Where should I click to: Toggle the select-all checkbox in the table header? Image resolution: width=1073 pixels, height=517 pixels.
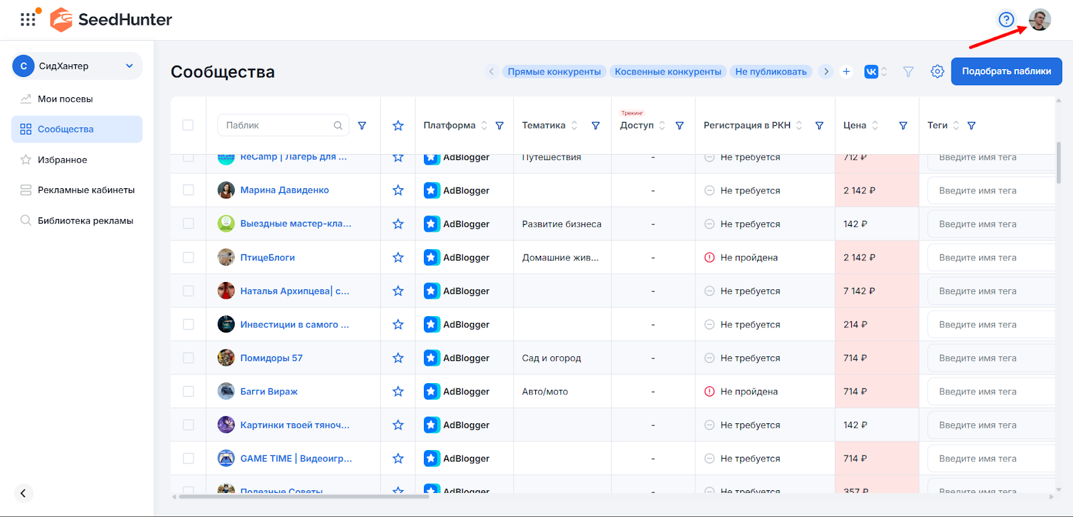[188, 125]
